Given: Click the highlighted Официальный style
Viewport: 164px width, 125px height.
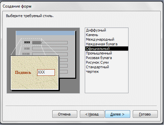Looking at the screenshot, I should [106, 49].
